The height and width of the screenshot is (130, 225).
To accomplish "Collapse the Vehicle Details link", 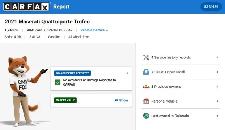I will 94,30.
